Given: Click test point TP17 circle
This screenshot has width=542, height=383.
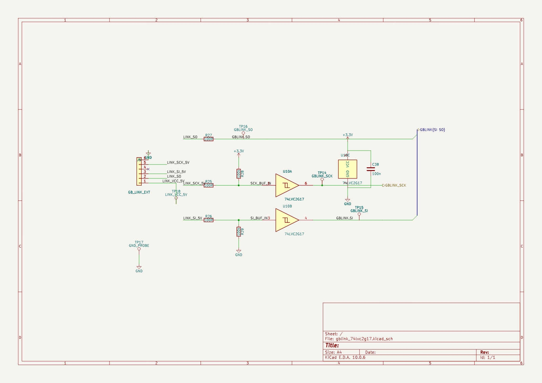Looking at the screenshot, I should point(139,249).
